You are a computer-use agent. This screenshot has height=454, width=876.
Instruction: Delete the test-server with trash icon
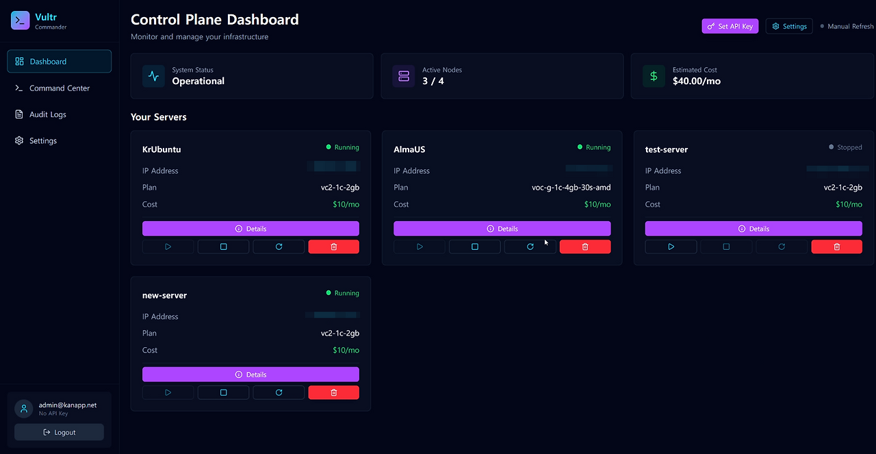837,247
